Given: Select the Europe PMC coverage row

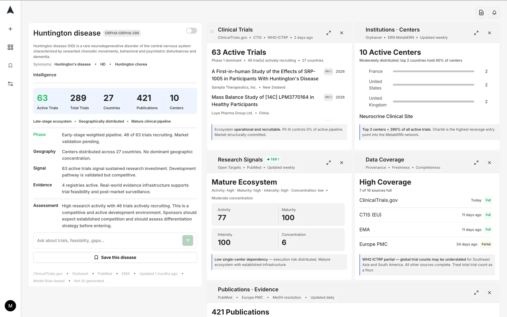Looking at the screenshot, I should pyautogui.click(x=426, y=244).
